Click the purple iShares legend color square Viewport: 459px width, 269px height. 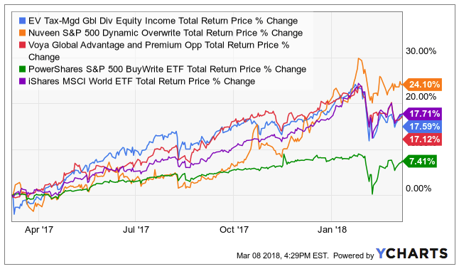point(22,81)
